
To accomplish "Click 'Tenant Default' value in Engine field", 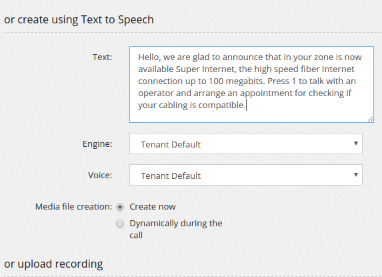I will [171, 145].
